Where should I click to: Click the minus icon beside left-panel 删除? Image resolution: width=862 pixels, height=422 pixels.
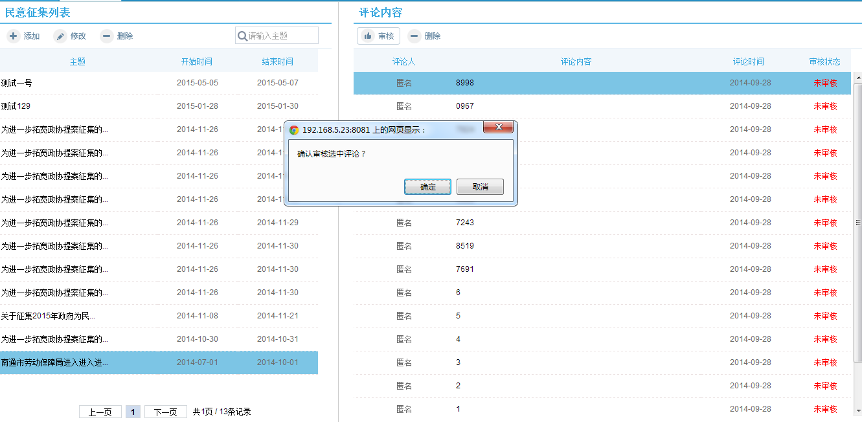click(107, 36)
